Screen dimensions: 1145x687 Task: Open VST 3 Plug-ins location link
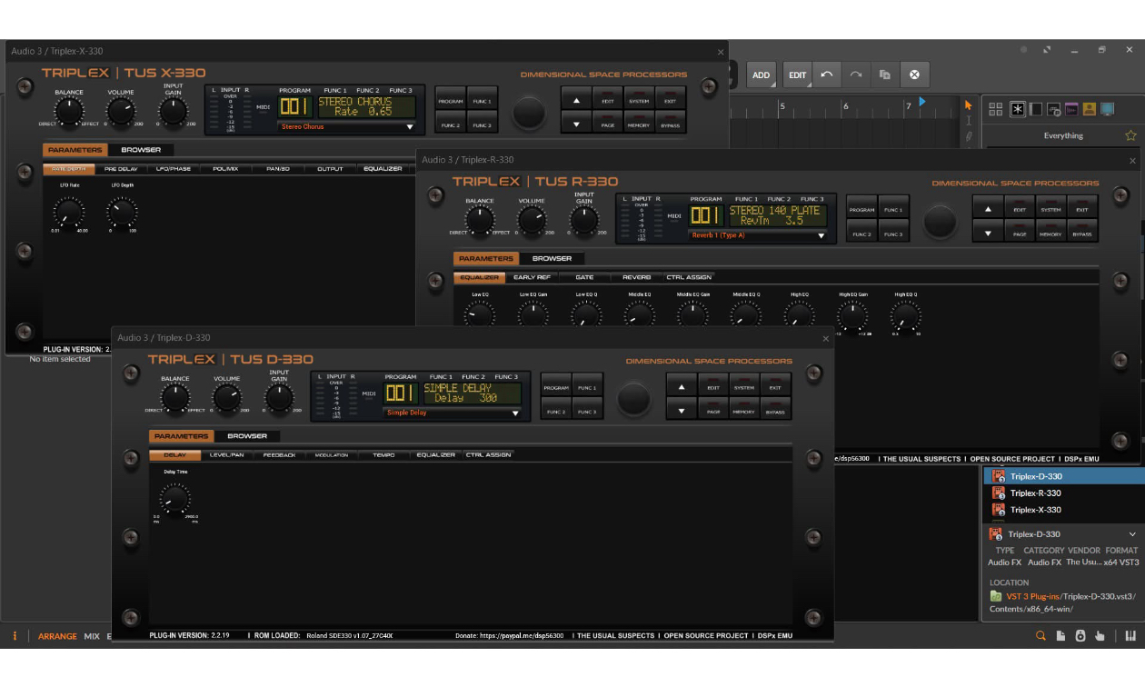tap(1031, 596)
